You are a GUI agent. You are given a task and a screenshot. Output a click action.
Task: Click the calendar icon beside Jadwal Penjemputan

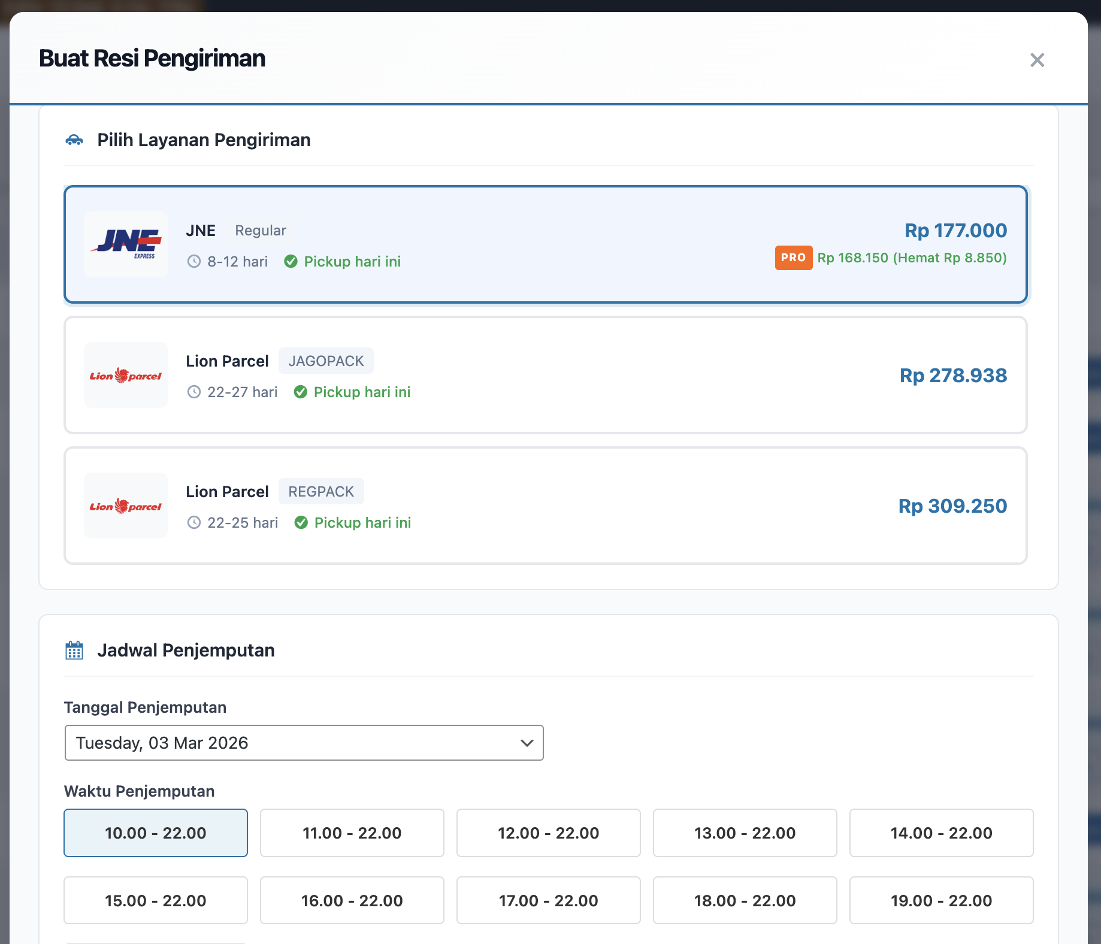[x=74, y=650]
